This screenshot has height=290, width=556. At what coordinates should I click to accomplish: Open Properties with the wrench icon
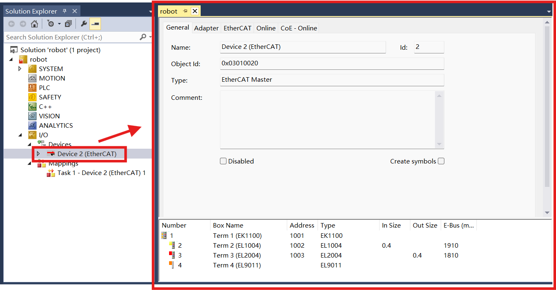[84, 24]
